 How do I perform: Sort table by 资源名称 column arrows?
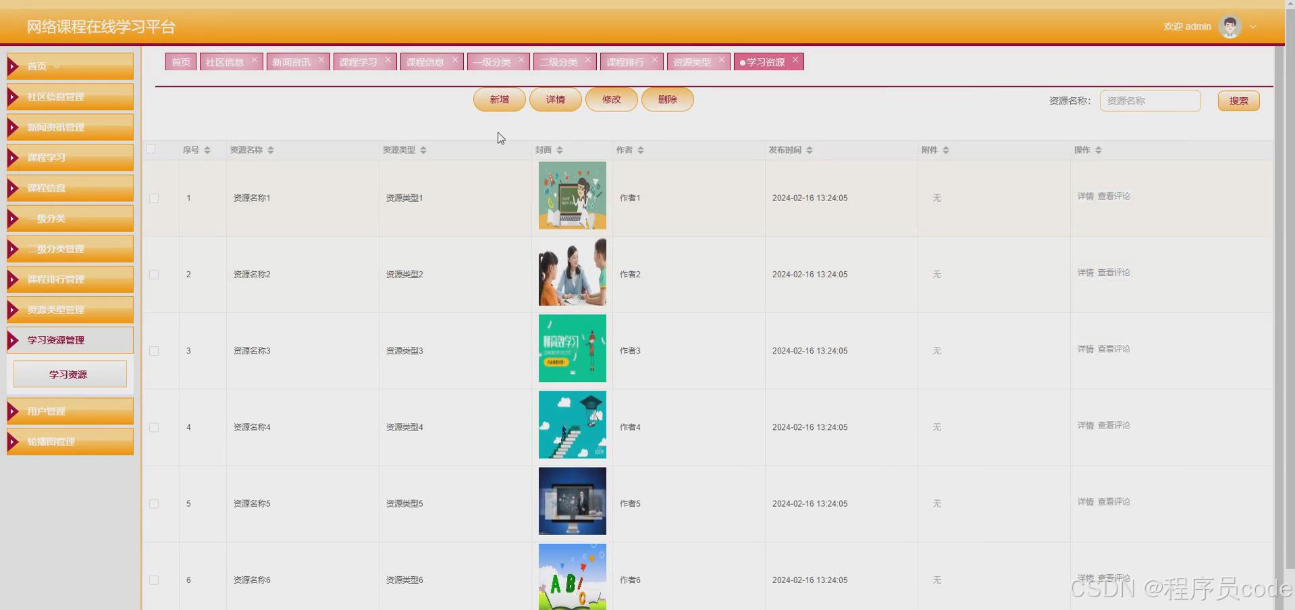[271, 150]
